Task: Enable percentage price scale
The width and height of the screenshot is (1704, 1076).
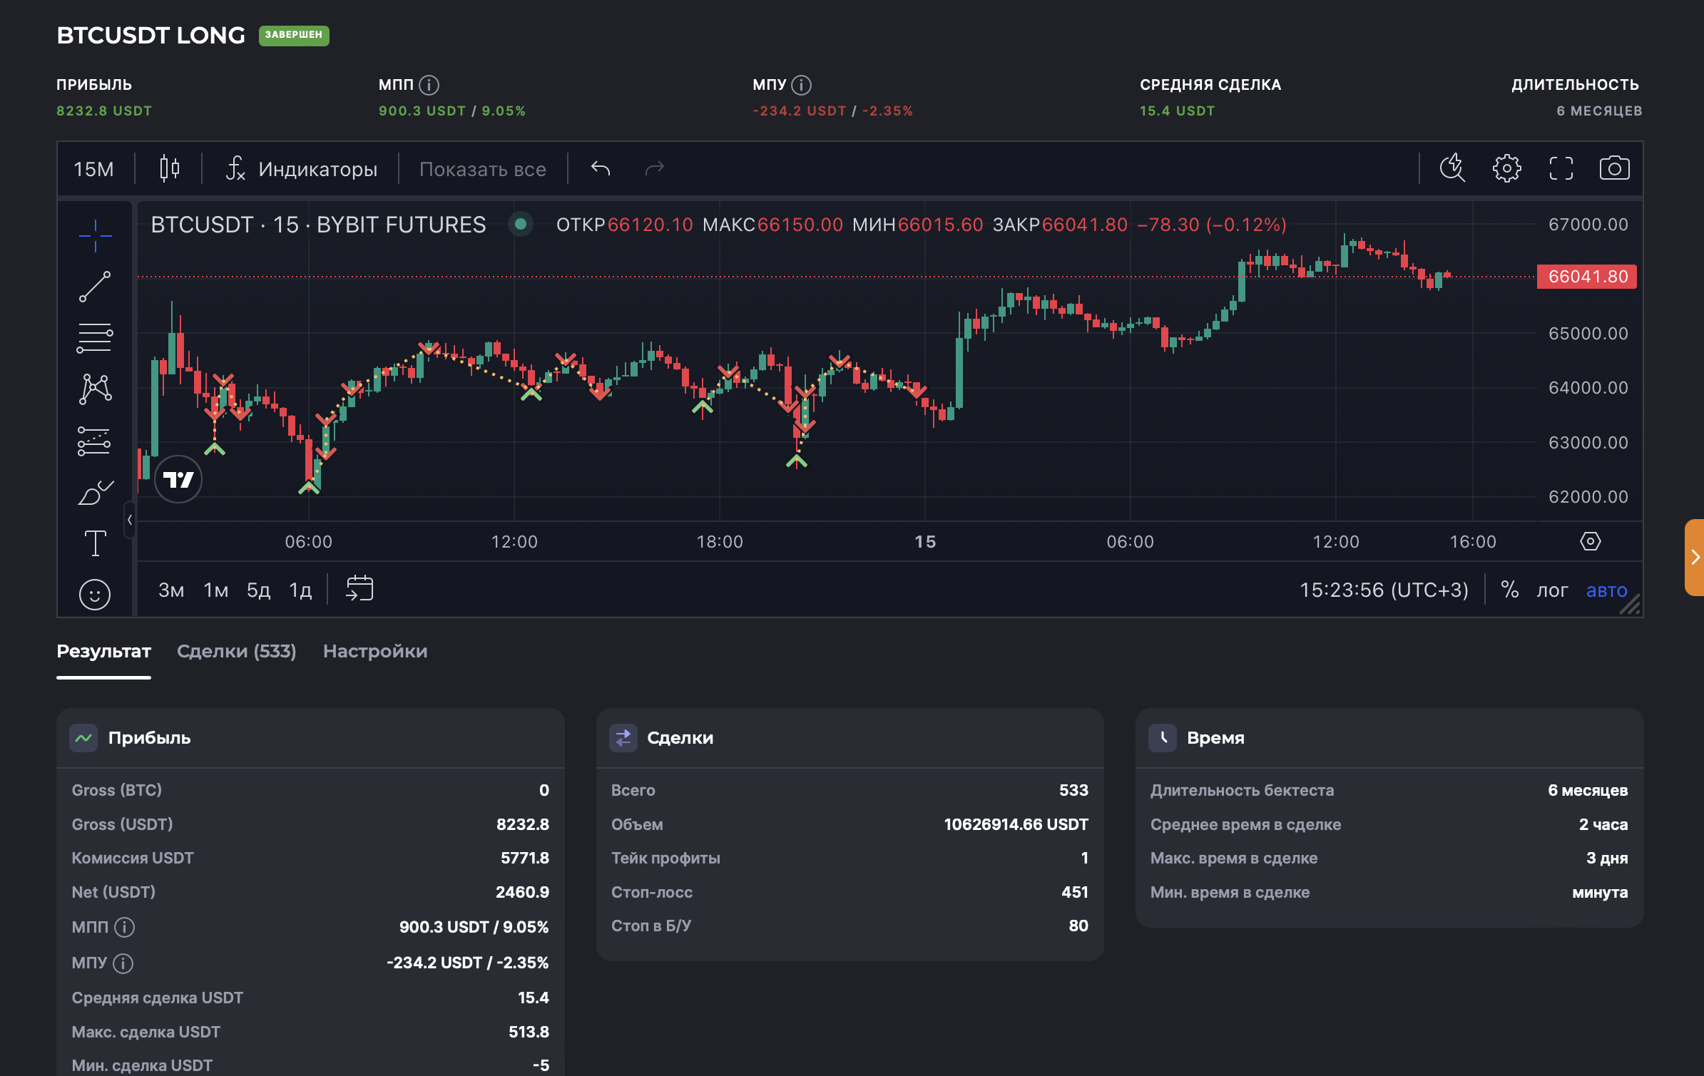Action: tap(1510, 590)
